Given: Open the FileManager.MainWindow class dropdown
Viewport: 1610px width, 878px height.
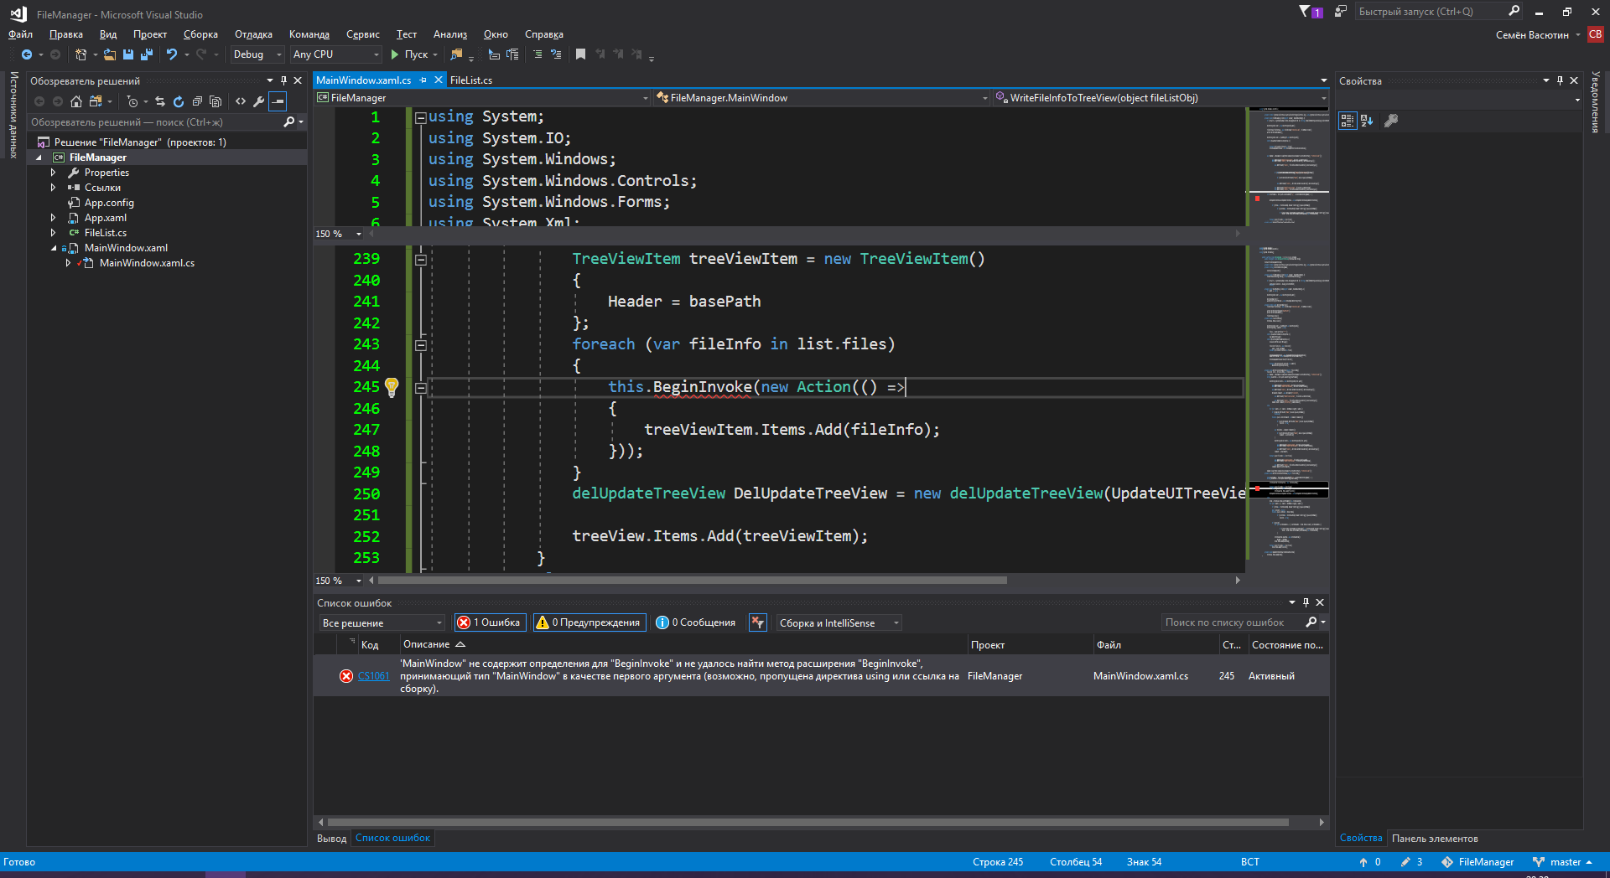Looking at the screenshot, I should 822,98.
